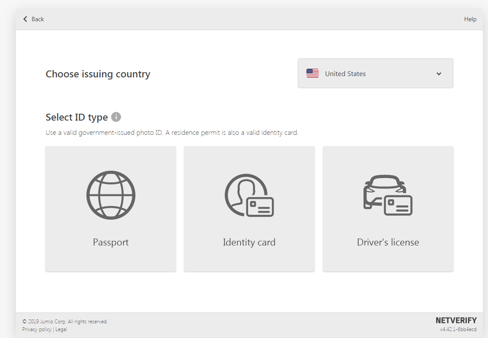488x338 pixels.
Task: Select the Passport label text
Action: pos(111,242)
